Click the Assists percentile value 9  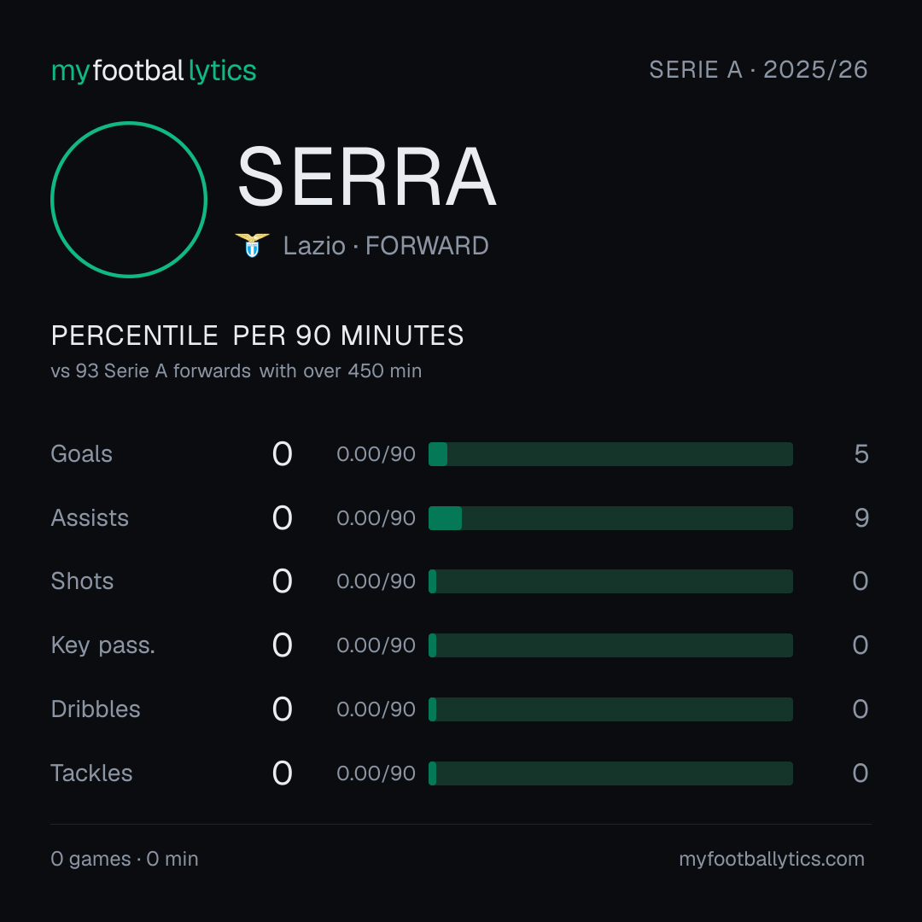point(861,518)
